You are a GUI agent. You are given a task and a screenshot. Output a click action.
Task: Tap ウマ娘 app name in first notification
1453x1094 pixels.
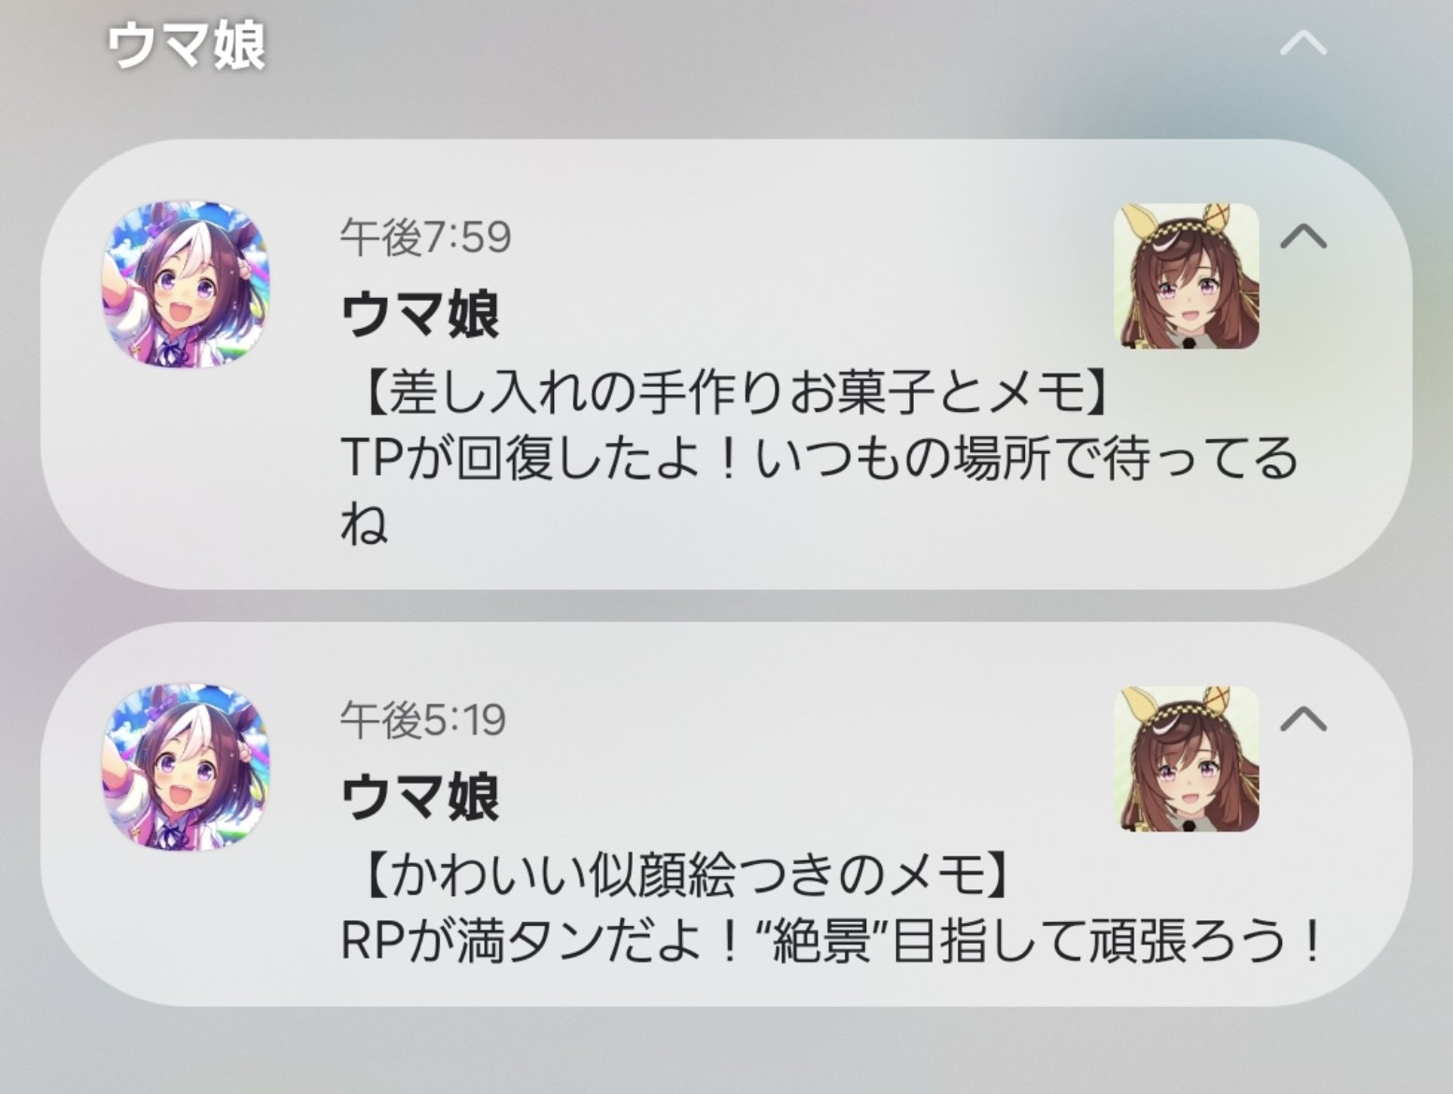[x=420, y=313]
